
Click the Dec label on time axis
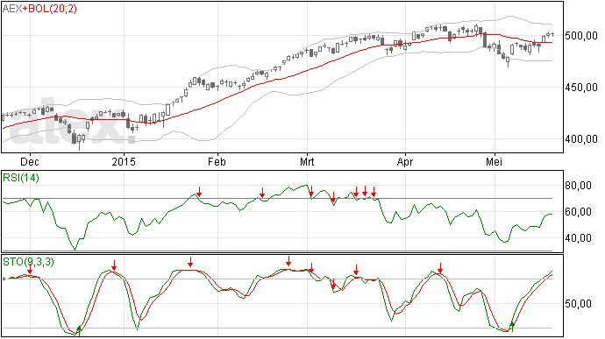pyautogui.click(x=30, y=161)
